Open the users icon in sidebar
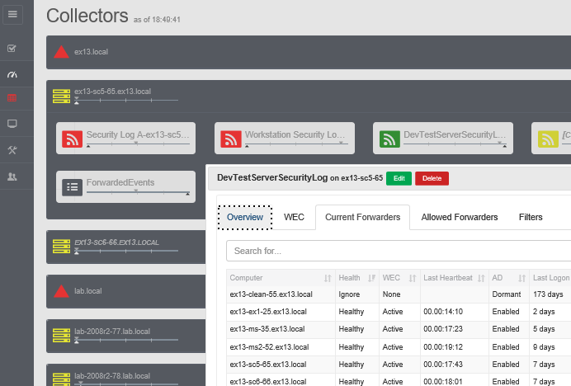 click(12, 176)
